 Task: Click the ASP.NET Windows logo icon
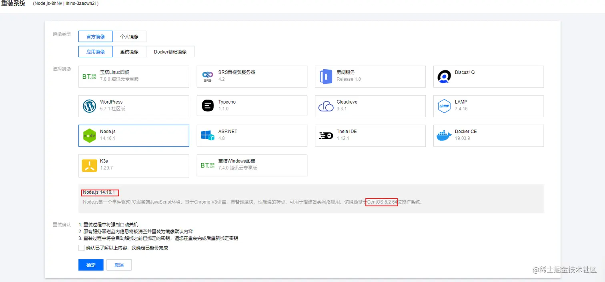pyautogui.click(x=208, y=136)
